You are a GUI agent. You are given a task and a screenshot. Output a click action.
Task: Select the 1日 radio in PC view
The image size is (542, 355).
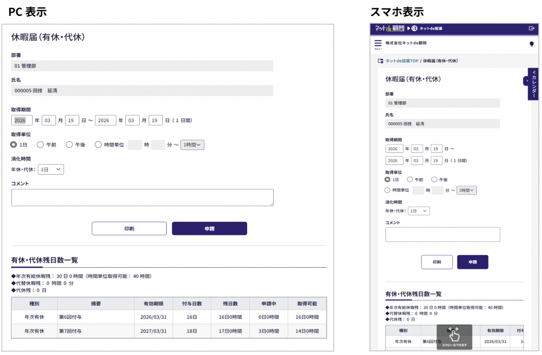click(14, 144)
